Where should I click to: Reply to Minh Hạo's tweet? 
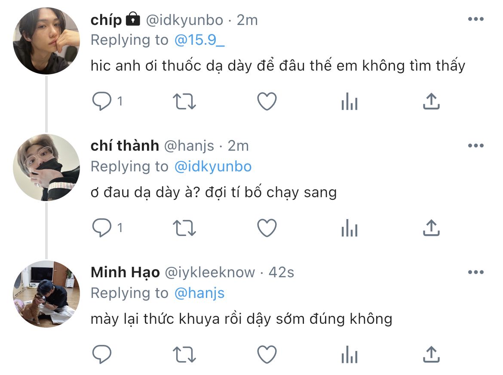pos(102,355)
